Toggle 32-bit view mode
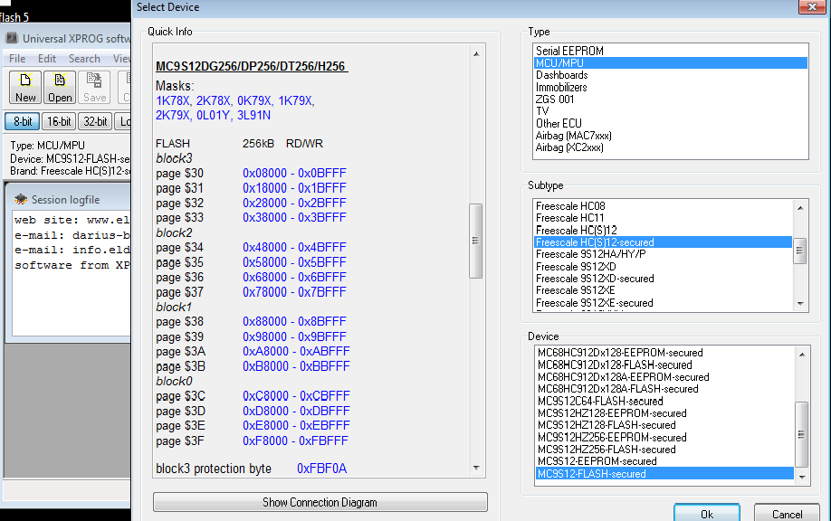The image size is (831, 521). click(95, 121)
